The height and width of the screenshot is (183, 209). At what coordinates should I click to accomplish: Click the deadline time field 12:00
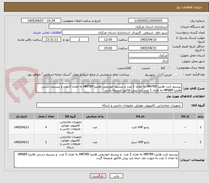(x=108, y=39)
